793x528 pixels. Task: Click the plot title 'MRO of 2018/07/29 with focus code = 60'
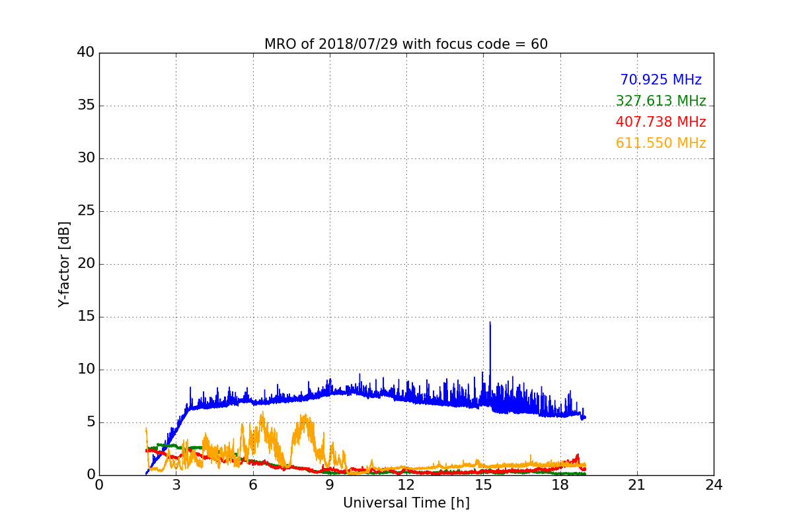[406, 44]
